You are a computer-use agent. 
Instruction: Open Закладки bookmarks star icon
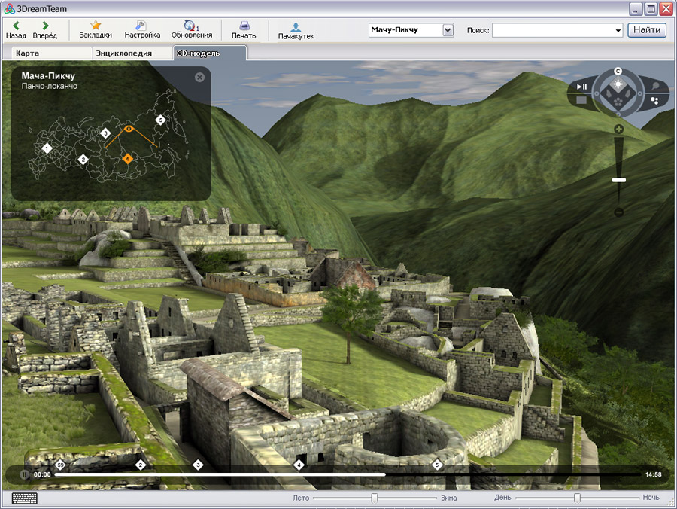[96, 25]
